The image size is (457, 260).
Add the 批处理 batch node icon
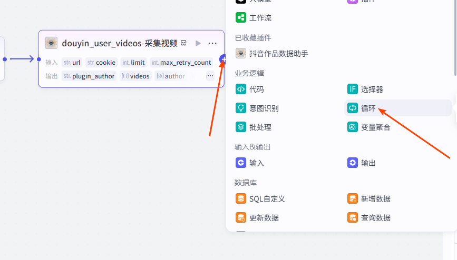(241, 127)
